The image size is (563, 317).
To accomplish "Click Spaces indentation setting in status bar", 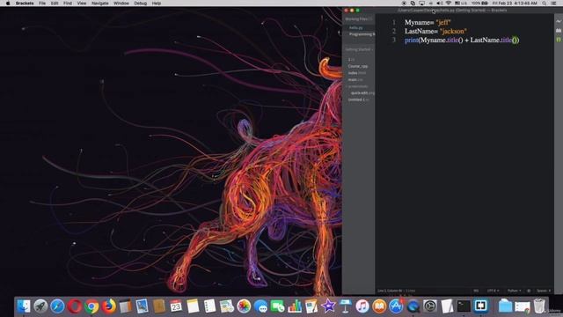I will click(544, 291).
